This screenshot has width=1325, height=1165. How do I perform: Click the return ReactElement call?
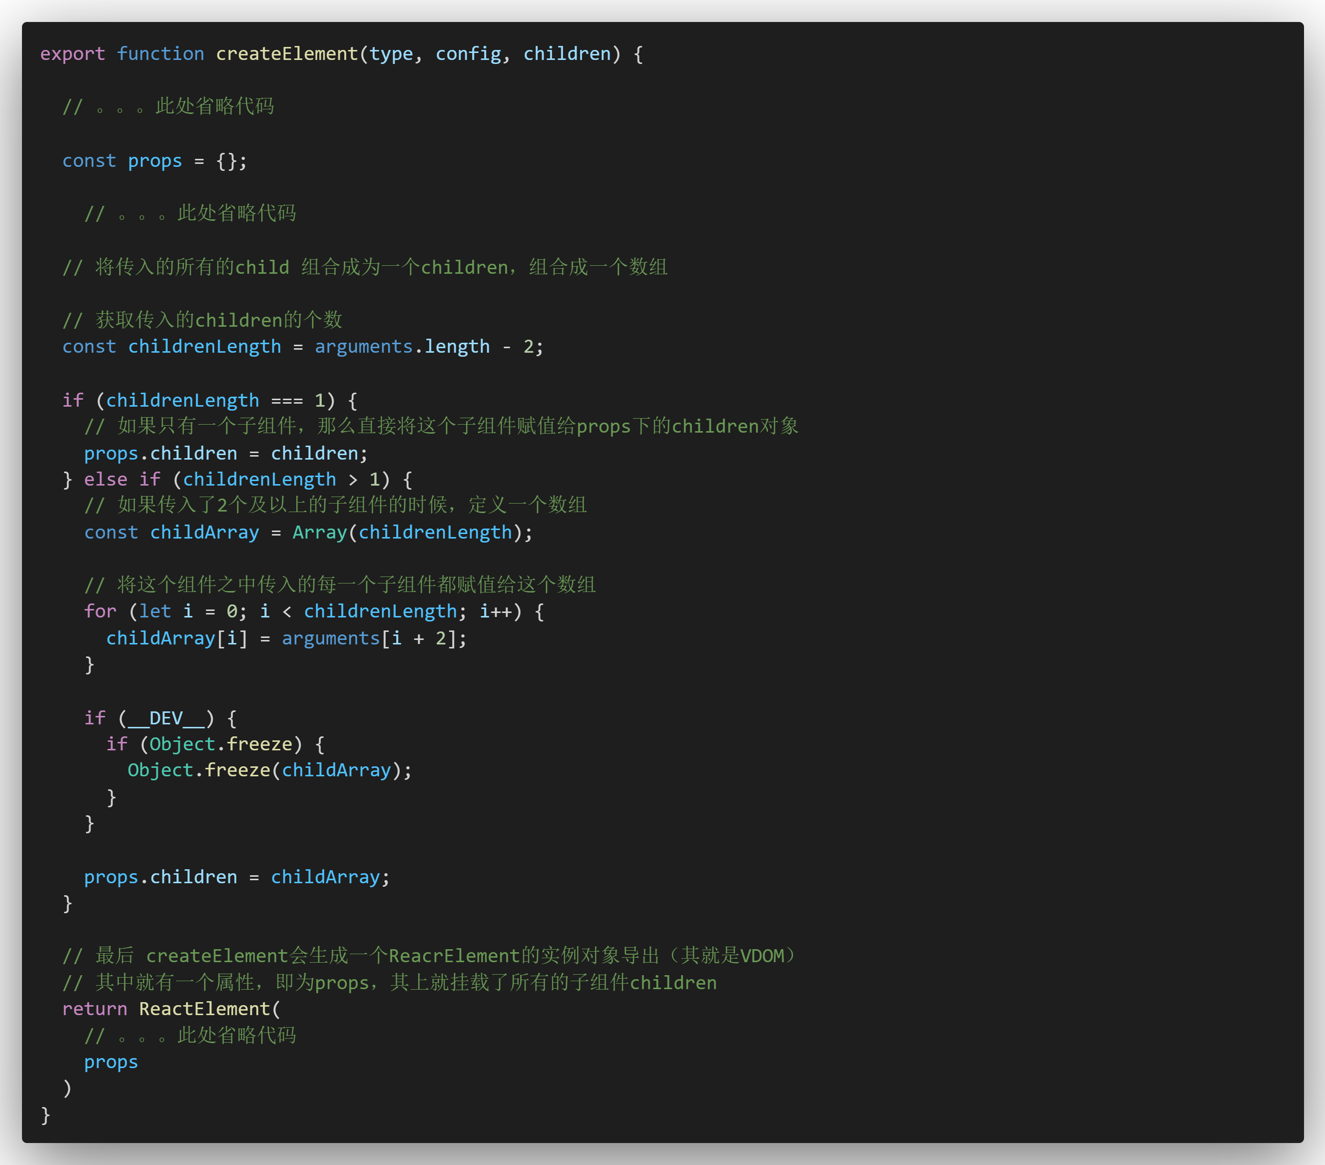171,1010
